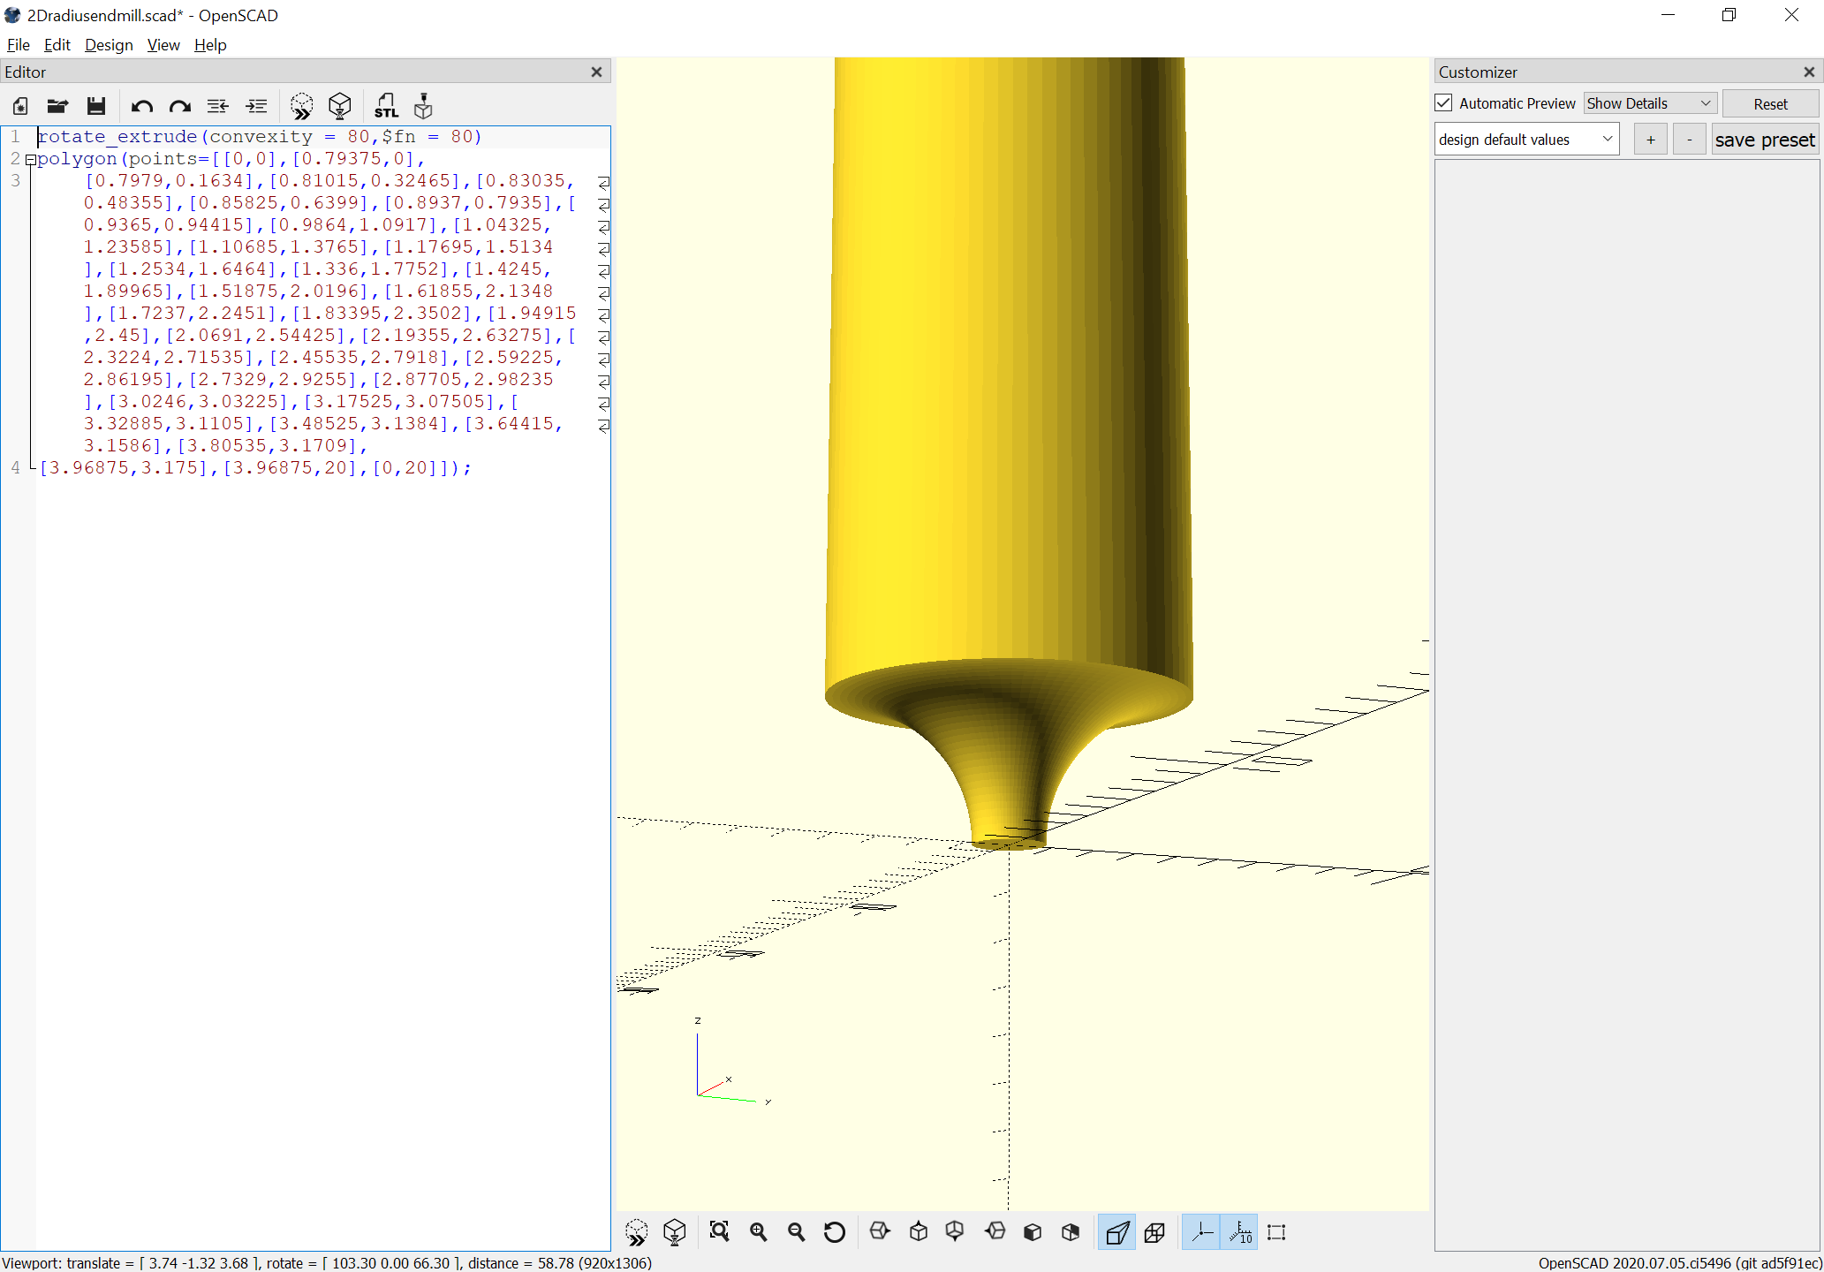Screen dimensions: 1824x1272
Task: Reset the 3D view rotation
Action: [835, 1232]
